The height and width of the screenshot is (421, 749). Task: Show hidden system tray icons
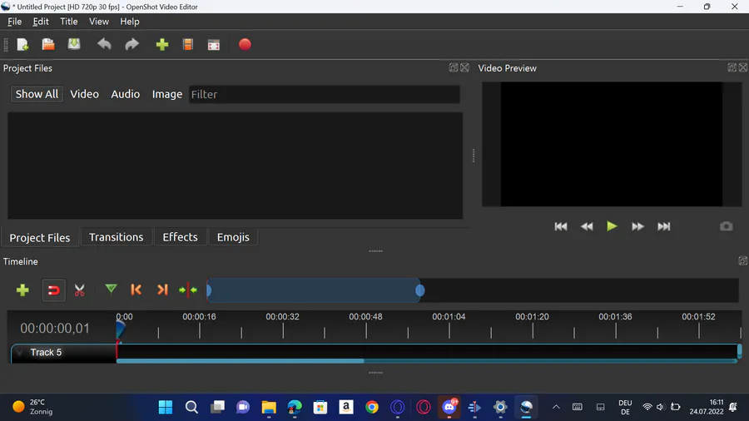click(556, 407)
